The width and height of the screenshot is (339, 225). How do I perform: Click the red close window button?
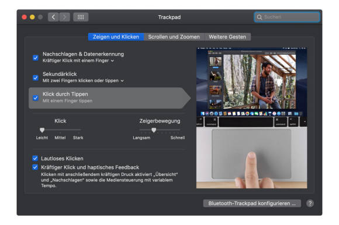pos(24,17)
